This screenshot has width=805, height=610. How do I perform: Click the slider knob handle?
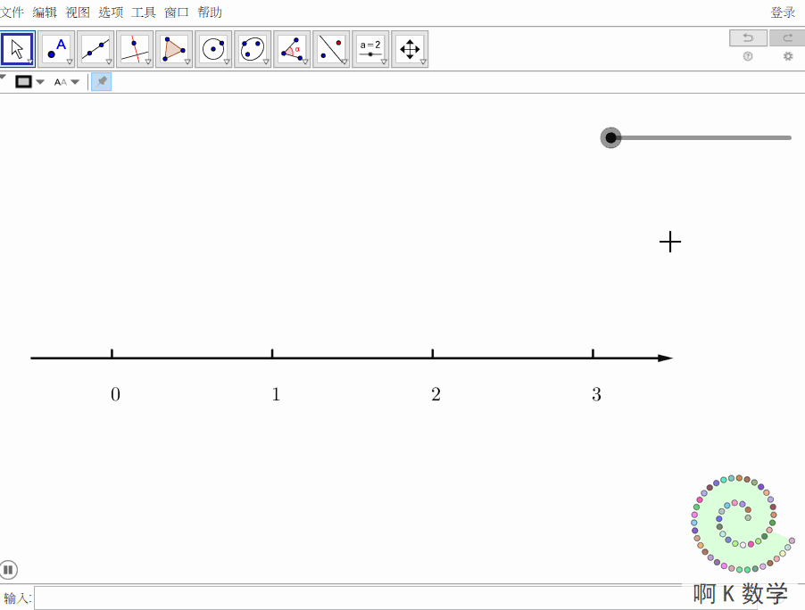(611, 137)
